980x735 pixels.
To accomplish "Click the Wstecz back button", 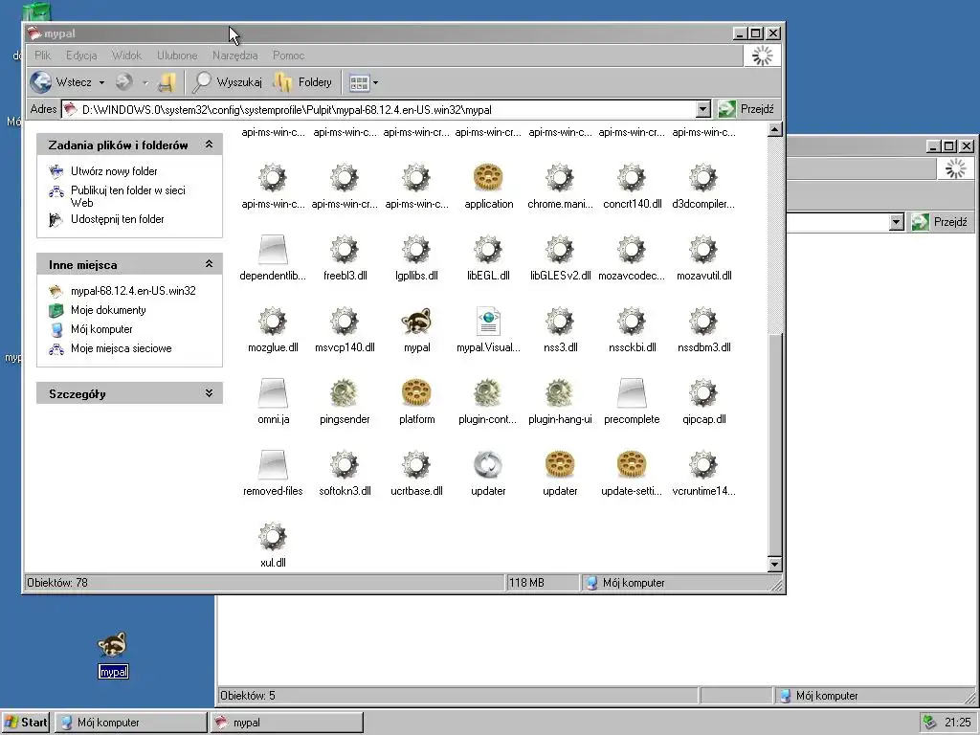I will tap(60, 82).
